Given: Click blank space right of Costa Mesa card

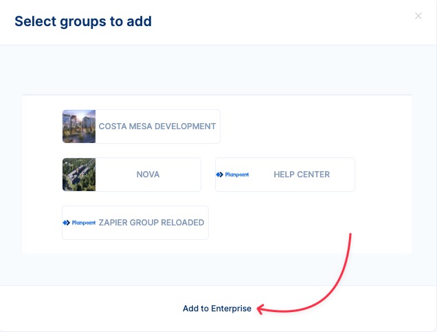Looking at the screenshot, I should click(x=315, y=126).
